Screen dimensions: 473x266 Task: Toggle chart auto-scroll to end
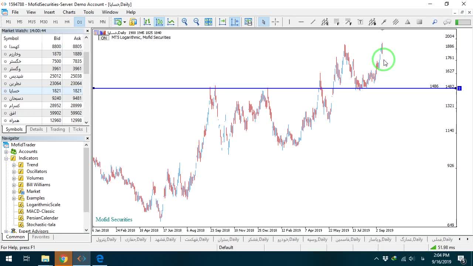222,22
